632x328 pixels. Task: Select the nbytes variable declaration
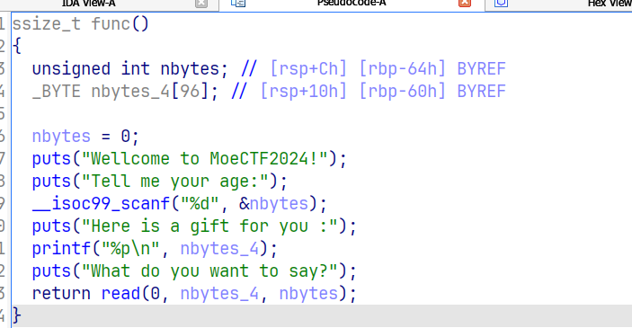coord(130,69)
